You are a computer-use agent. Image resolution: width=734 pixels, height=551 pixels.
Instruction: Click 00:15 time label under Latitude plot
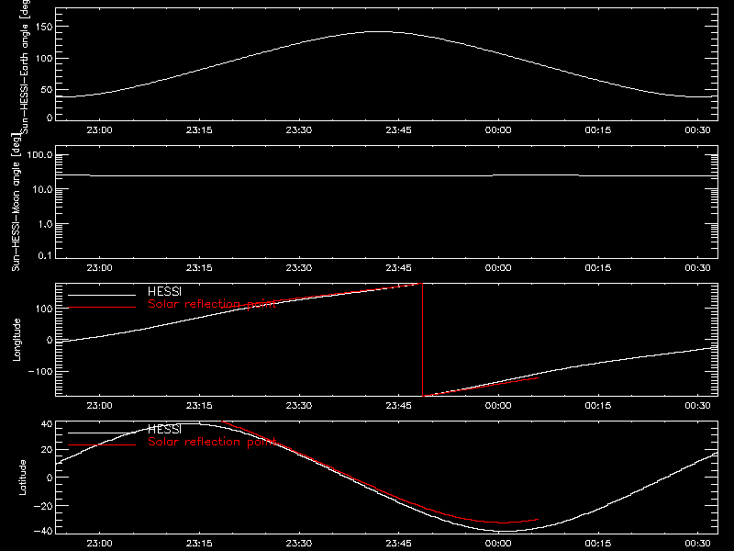(x=598, y=544)
